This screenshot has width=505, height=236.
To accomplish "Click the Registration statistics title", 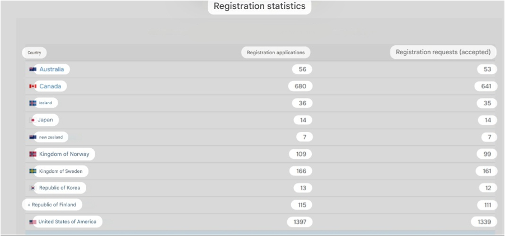I will pos(260,7).
